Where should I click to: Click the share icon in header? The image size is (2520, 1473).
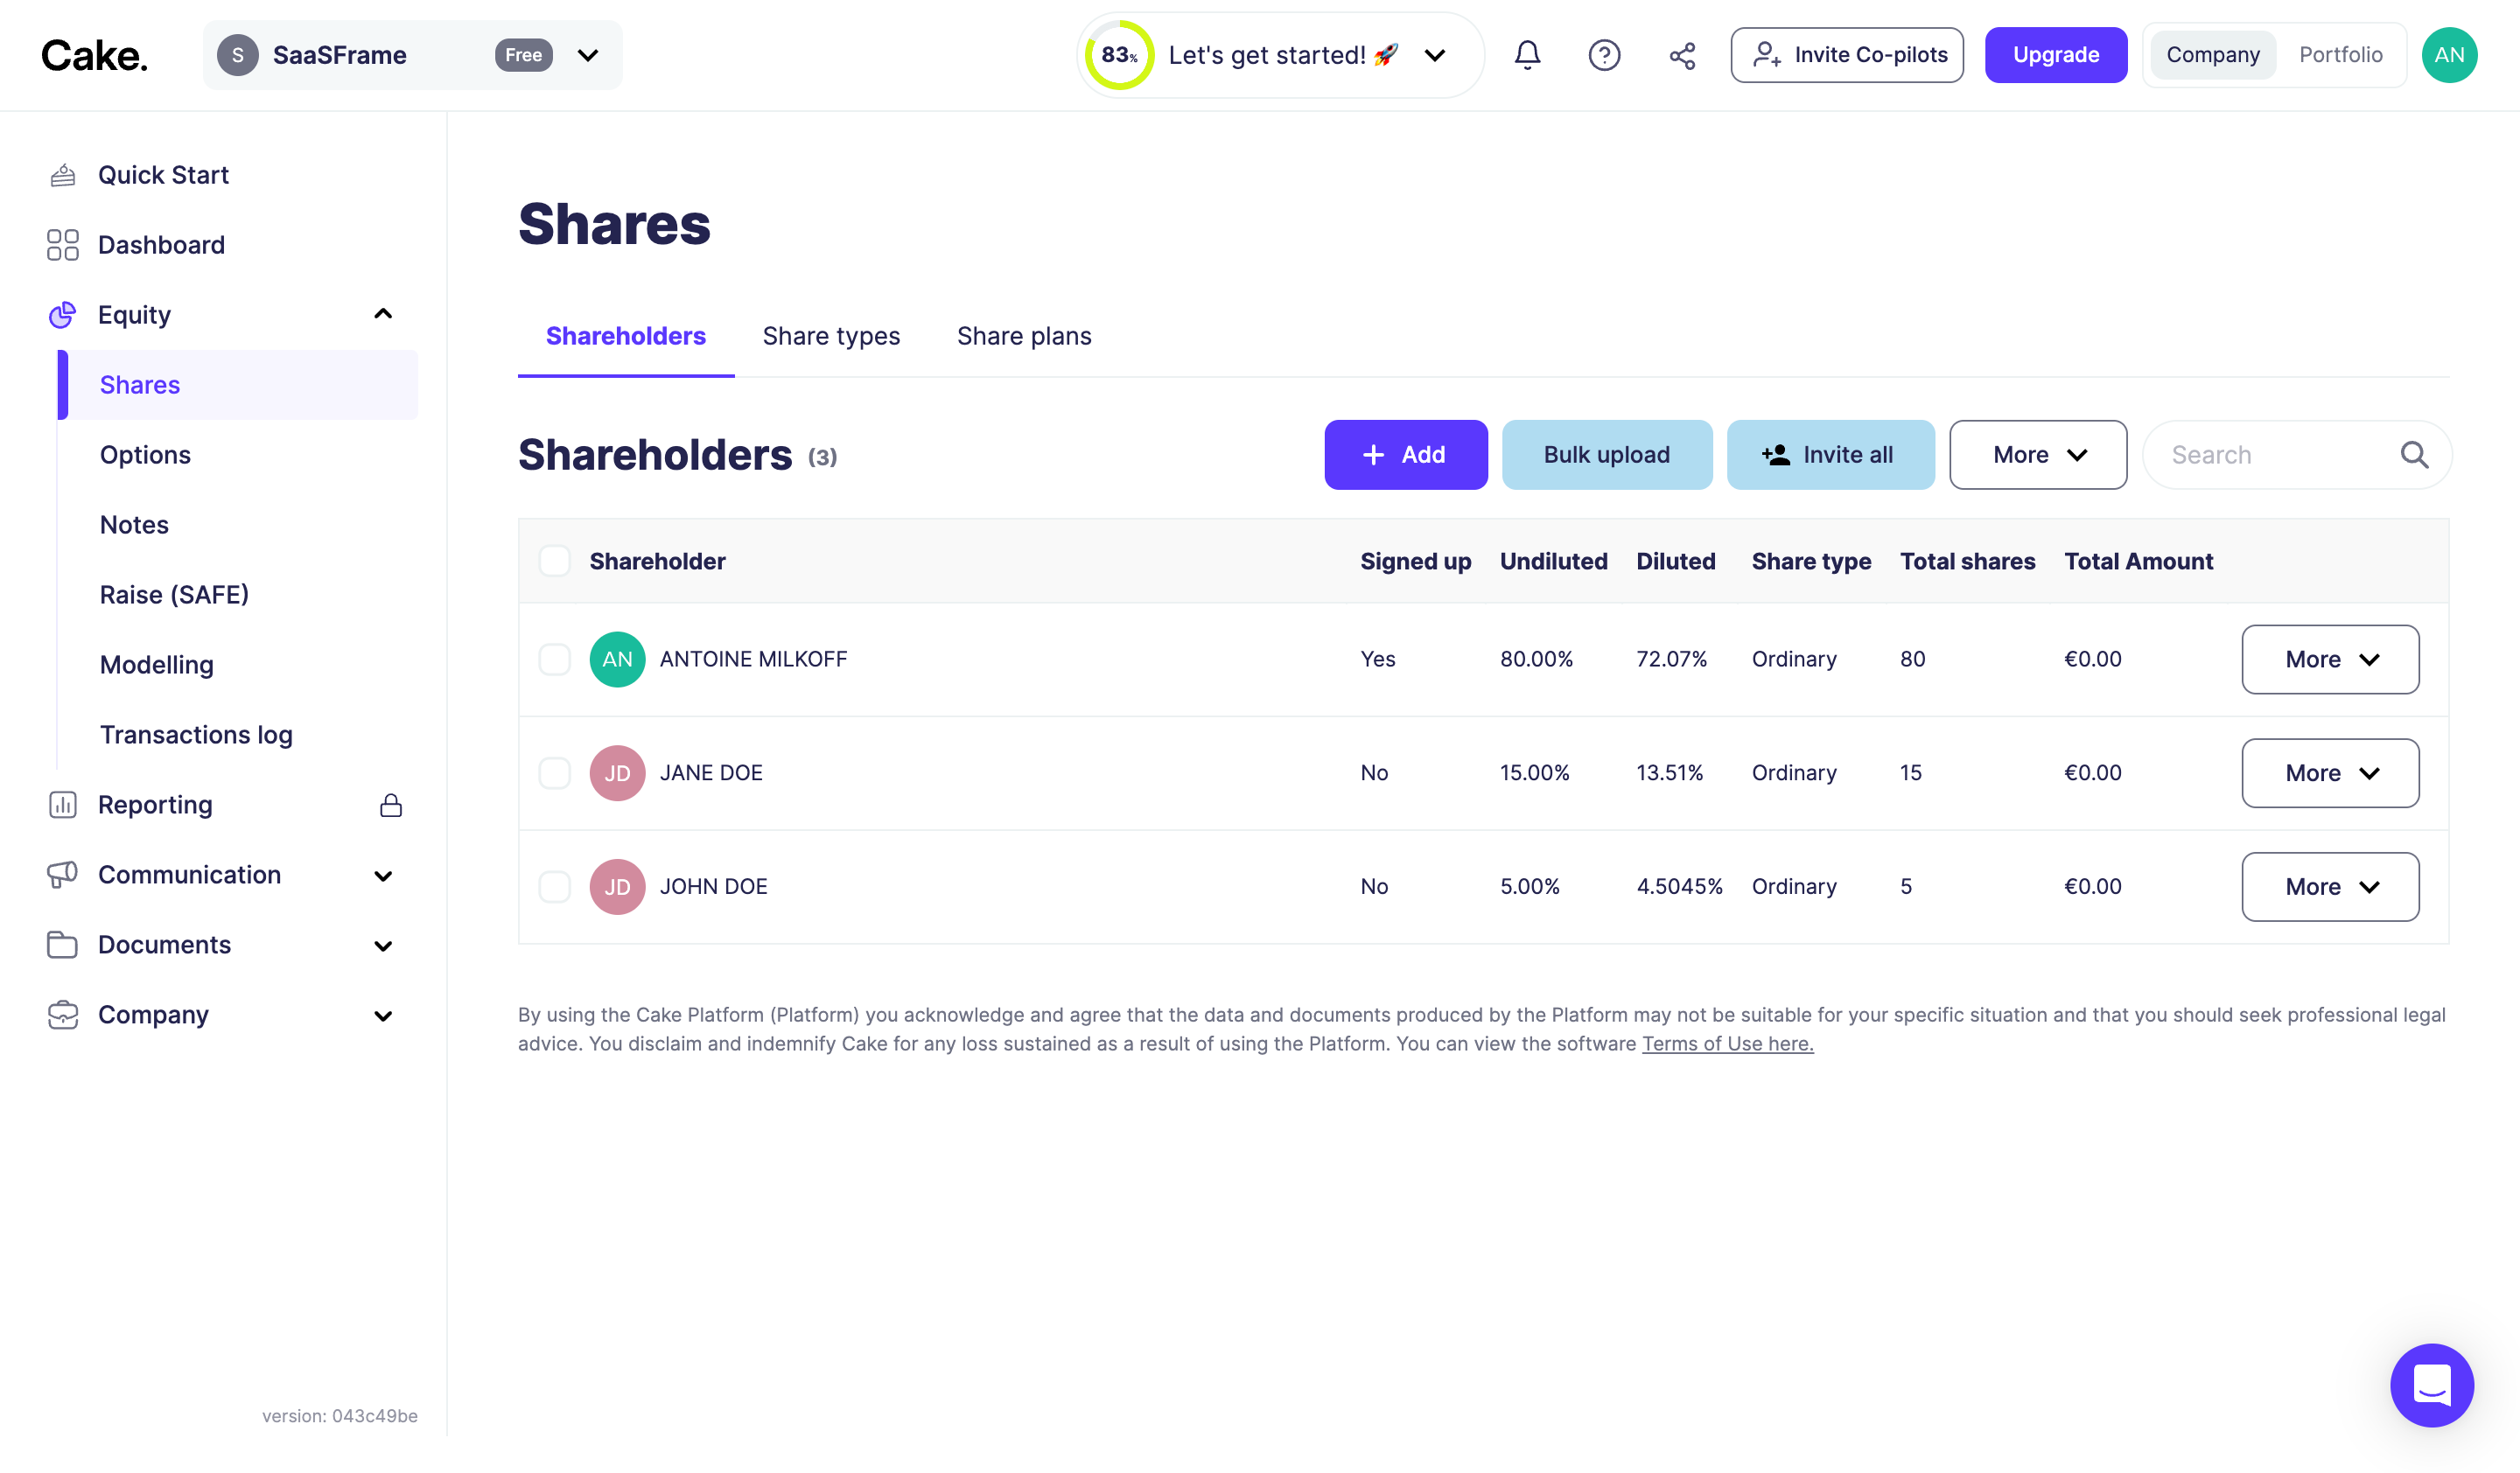(x=1682, y=55)
